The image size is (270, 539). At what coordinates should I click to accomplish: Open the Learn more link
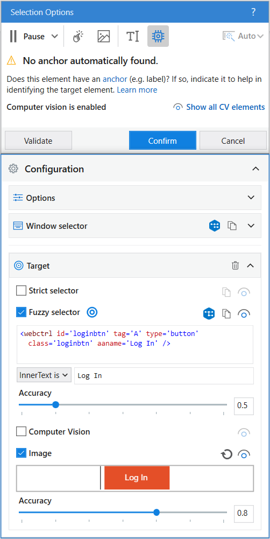(x=137, y=90)
